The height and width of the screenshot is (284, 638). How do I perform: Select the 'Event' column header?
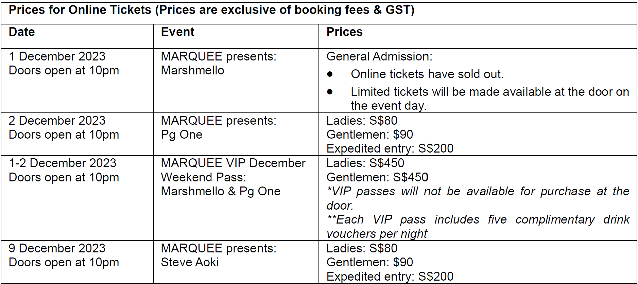coord(177,32)
